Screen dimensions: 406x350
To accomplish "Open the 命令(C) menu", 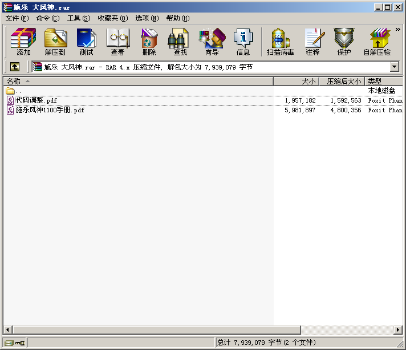I will tap(48, 18).
